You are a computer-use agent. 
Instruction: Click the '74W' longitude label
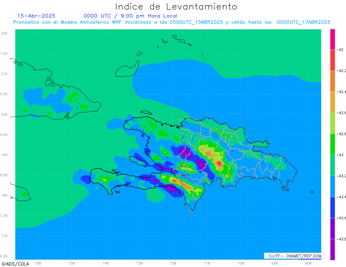[x=106, y=263]
